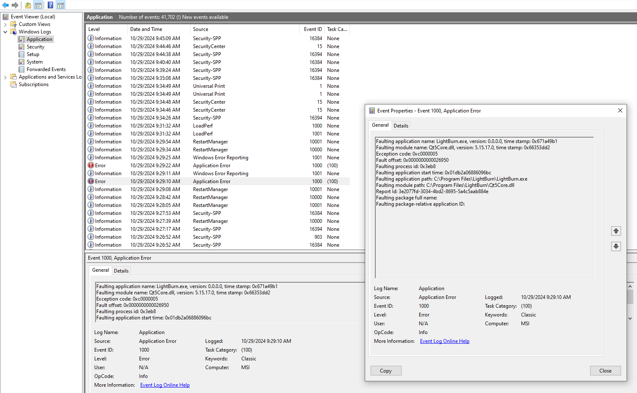This screenshot has width=637, height=393.
Task: Select the Universal Print event at 9:34:49 AM, first row
Action: [x=218, y=86]
